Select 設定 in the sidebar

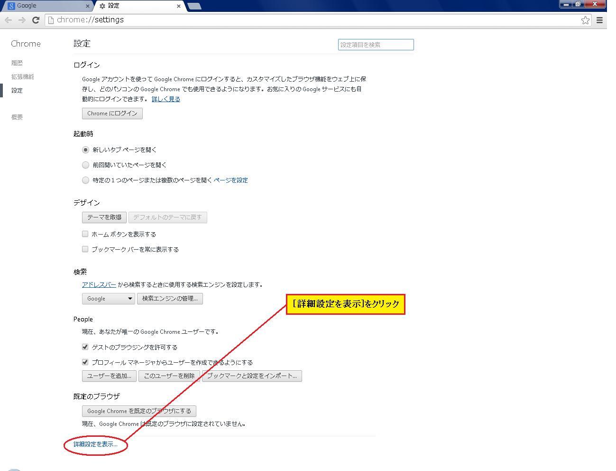tap(17, 90)
